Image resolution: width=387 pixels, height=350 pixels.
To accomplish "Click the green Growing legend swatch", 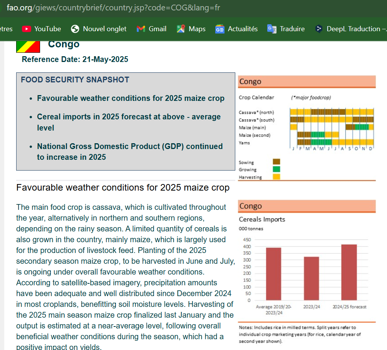I will pyautogui.click(x=276, y=169).
